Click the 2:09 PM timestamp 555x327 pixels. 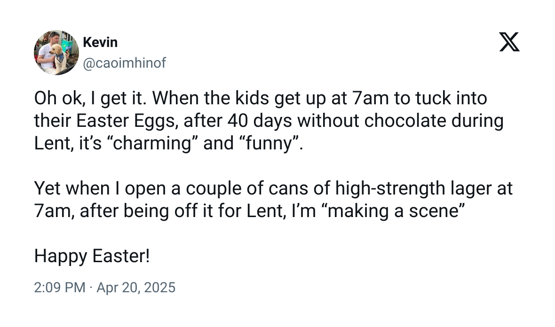coord(60,287)
